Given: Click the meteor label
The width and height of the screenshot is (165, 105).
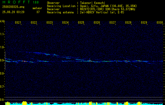Looking at the screenshot, I should [x=37, y=8].
